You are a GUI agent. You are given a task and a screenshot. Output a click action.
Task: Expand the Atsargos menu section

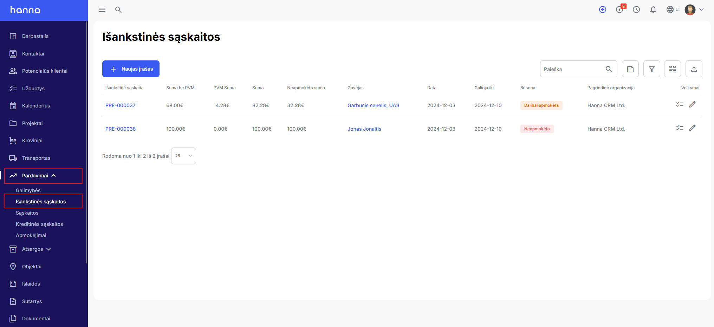point(37,249)
